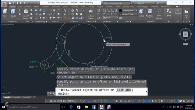Switch to the Model layout tab

pyautogui.click(x=7, y=97)
